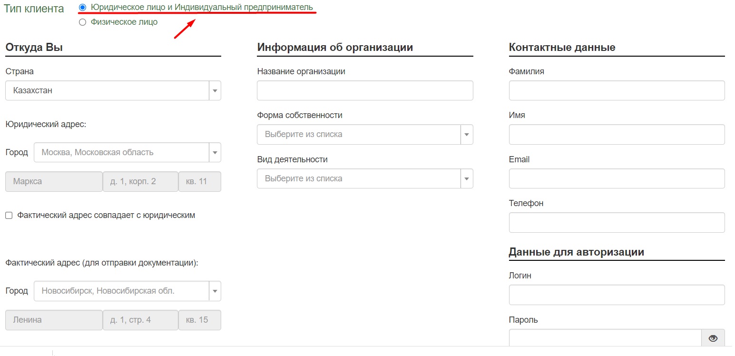Open the Вид деятельности dropdown list
Viewport: 735px width, 356px height.
[365, 178]
